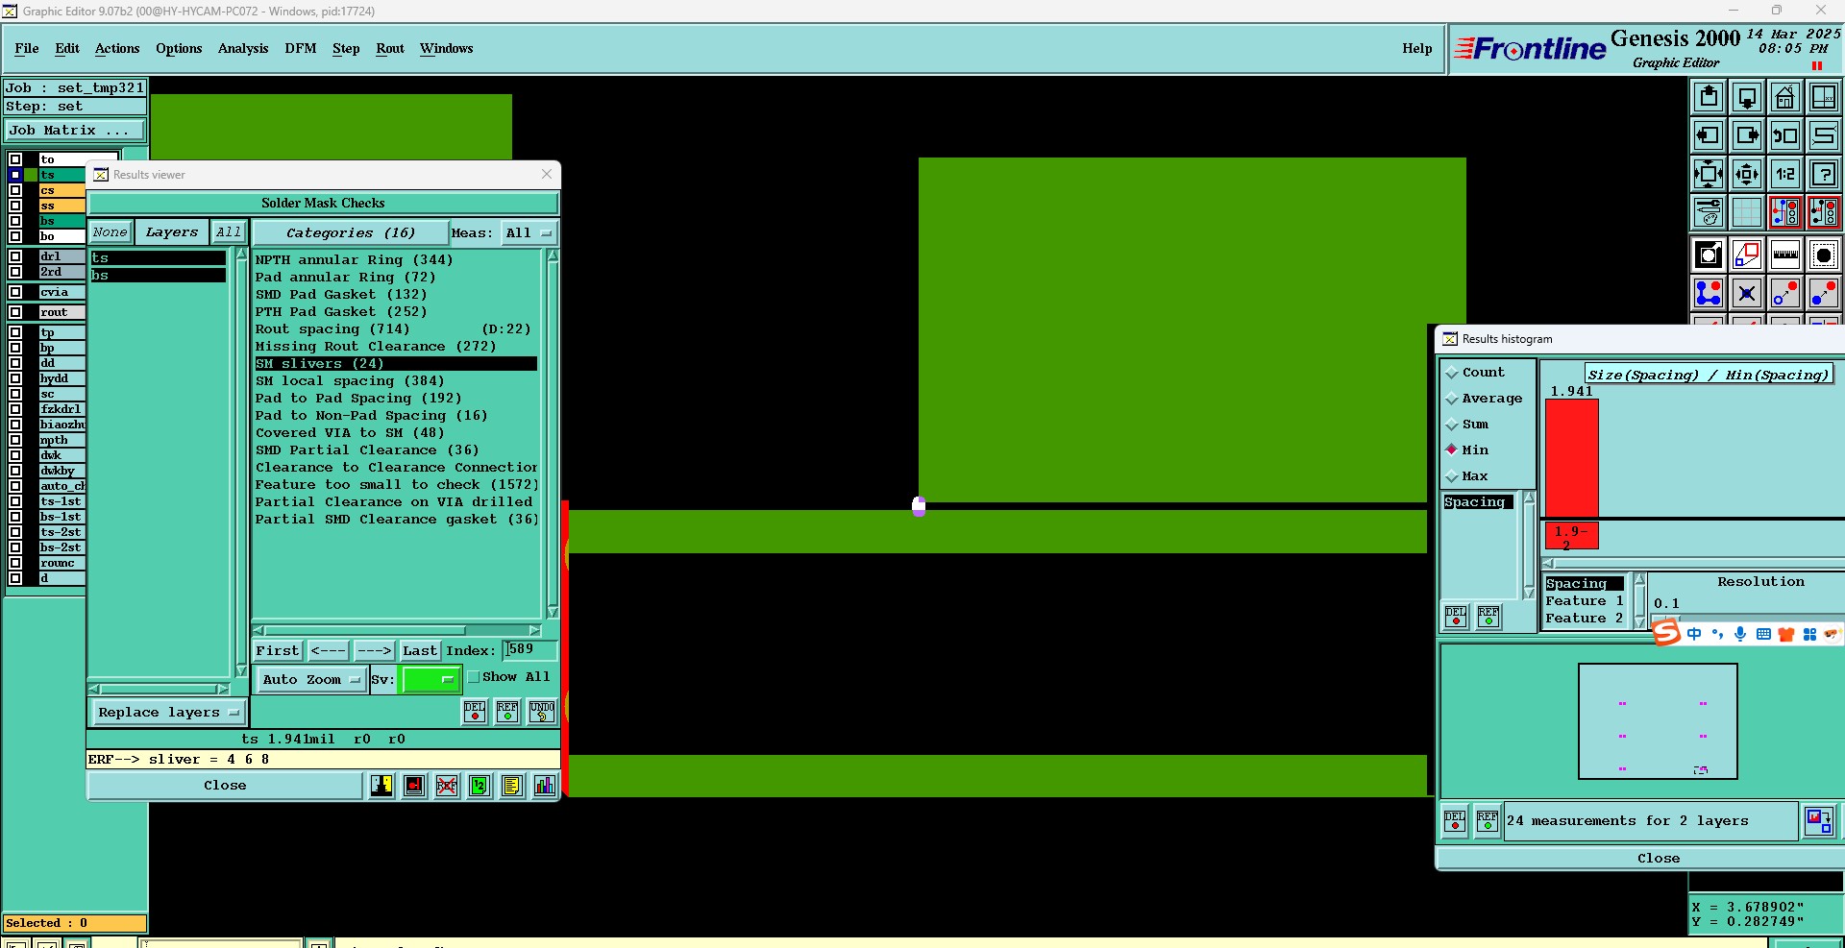Click the next result arrow button
This screenshot has width=1845, height=948.
374,650
